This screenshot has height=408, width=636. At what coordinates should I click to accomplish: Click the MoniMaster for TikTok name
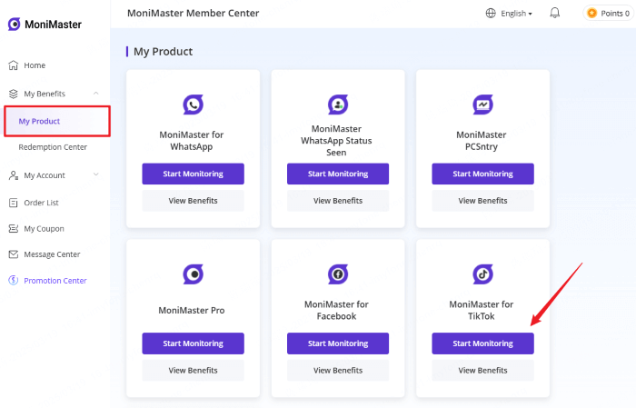click(482, 310)
